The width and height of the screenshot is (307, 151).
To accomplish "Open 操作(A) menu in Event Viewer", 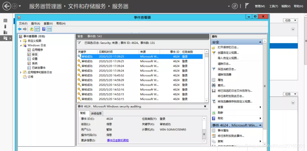I will (x=36, y=24).
